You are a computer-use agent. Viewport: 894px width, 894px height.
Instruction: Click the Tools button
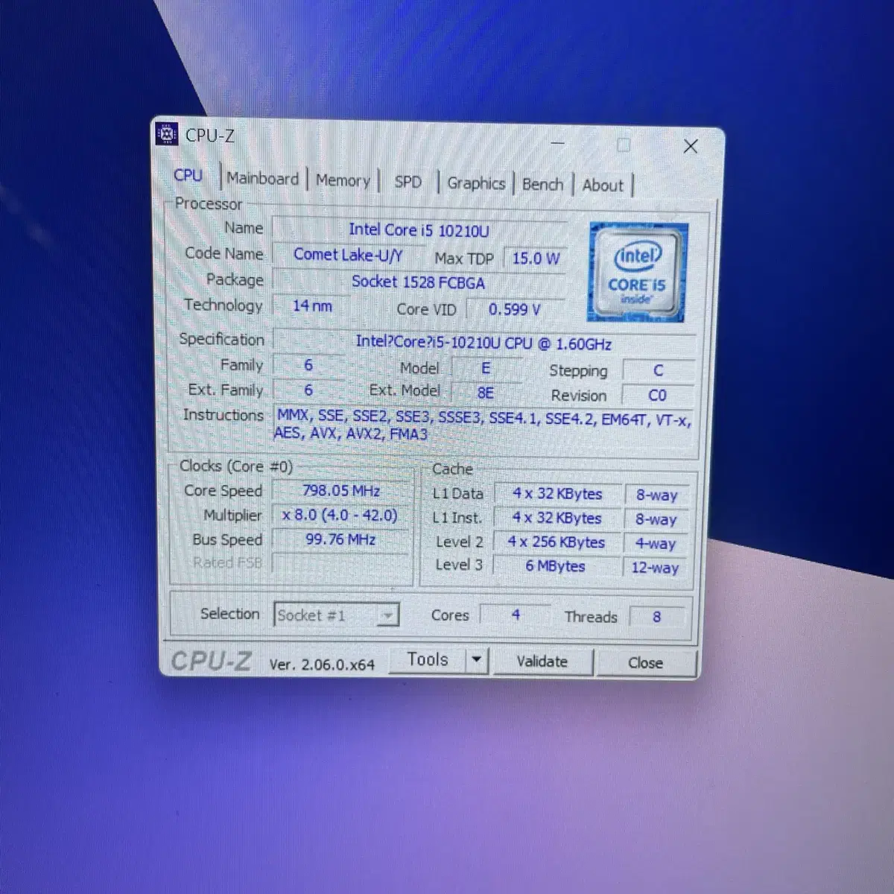click(428, 659)
